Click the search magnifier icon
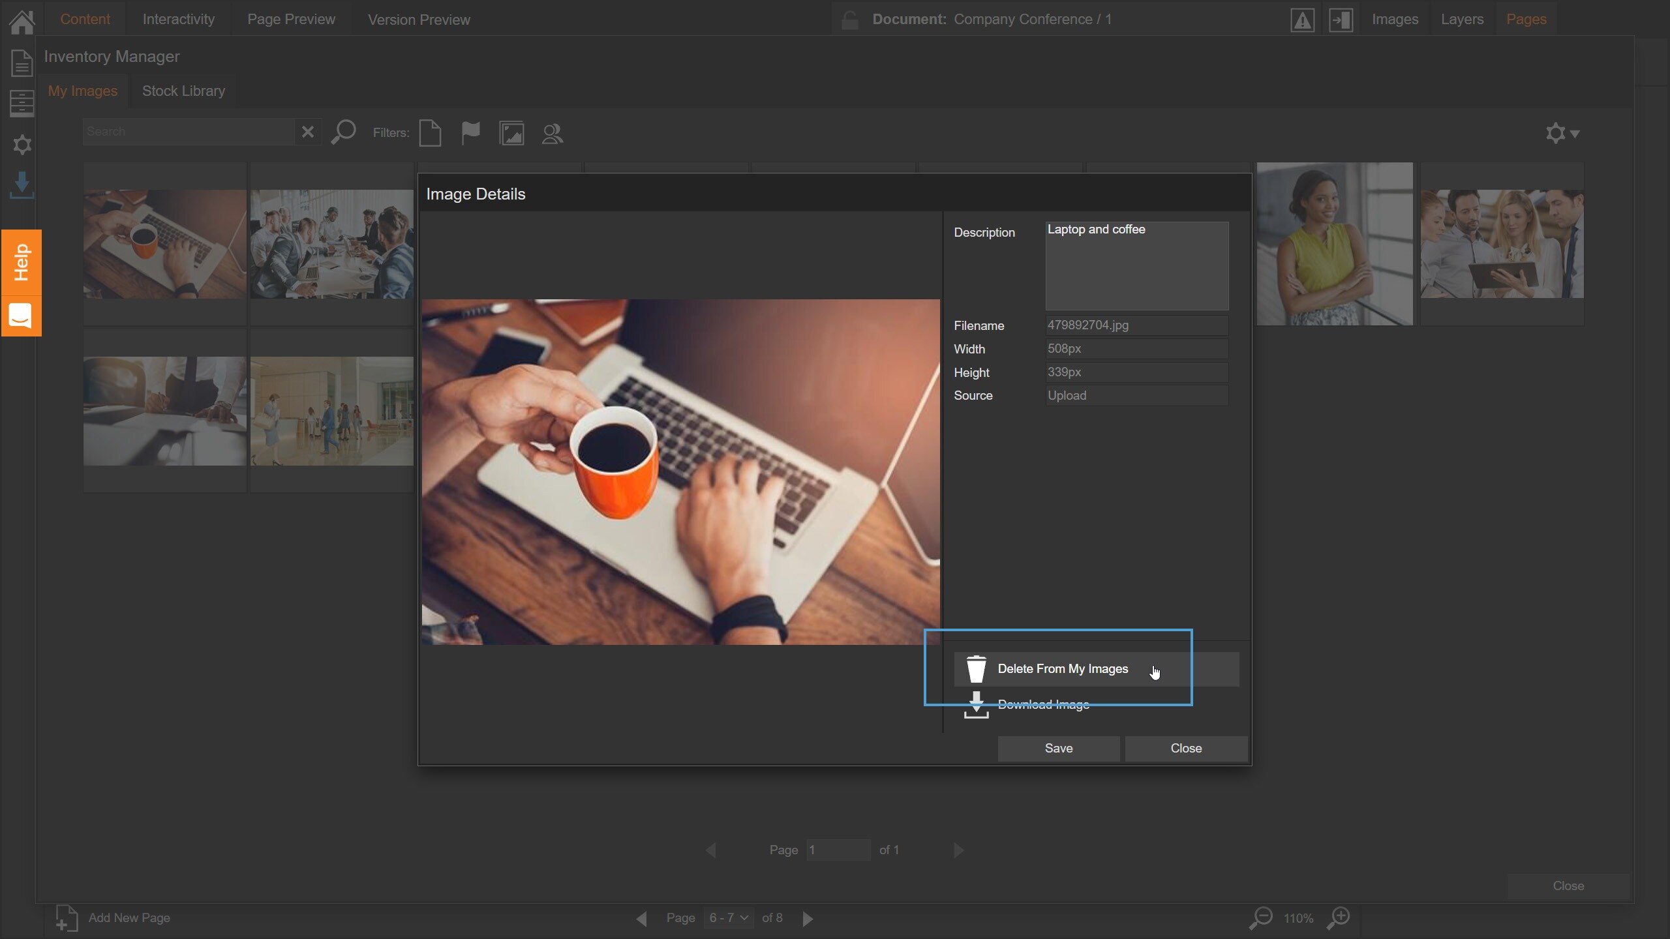Viewport: 1670px width, 939px height. click(344, 132)
